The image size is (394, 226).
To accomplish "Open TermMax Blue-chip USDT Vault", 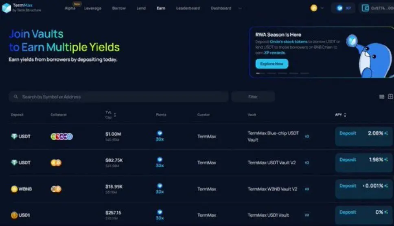I will tap(274, 136).
